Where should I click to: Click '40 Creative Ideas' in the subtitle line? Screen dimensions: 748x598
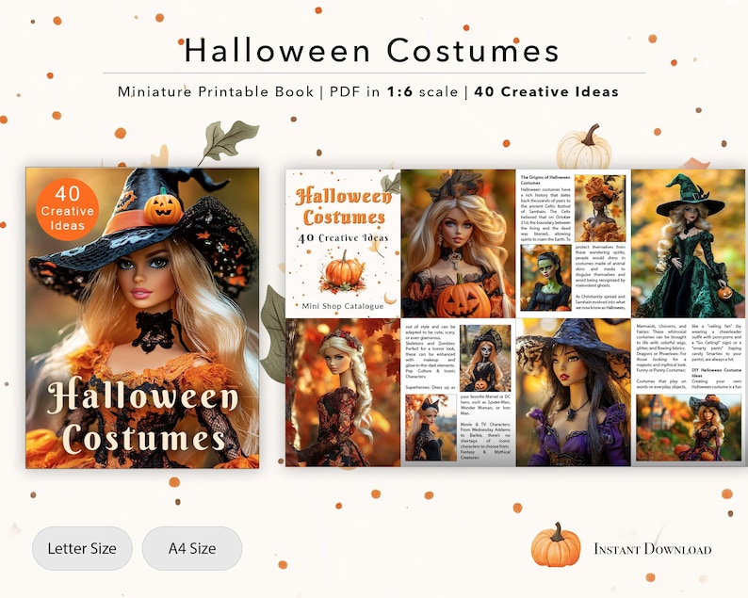point(546,91)
